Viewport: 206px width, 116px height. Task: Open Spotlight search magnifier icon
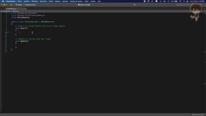(184, 1)
